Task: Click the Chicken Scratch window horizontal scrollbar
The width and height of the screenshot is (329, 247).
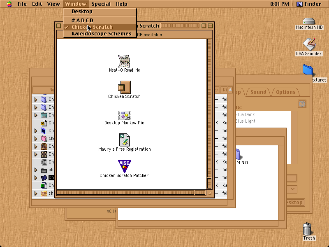Action: (131, 193)
